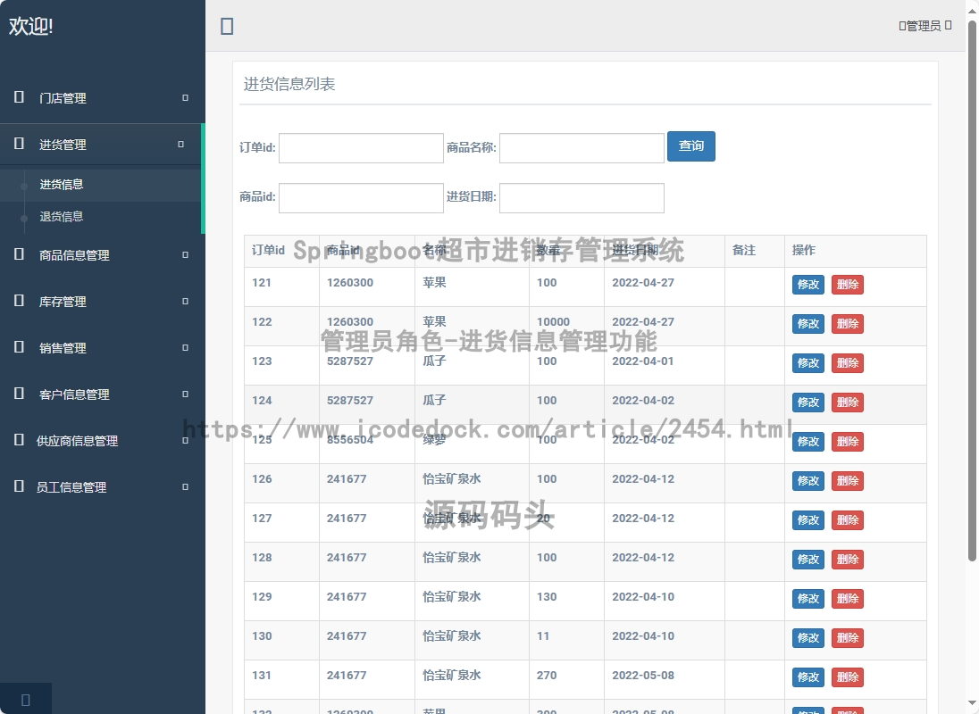The image size is (979, 714).
Task: Click 删除 for order 131
Action: coord(848,677)
